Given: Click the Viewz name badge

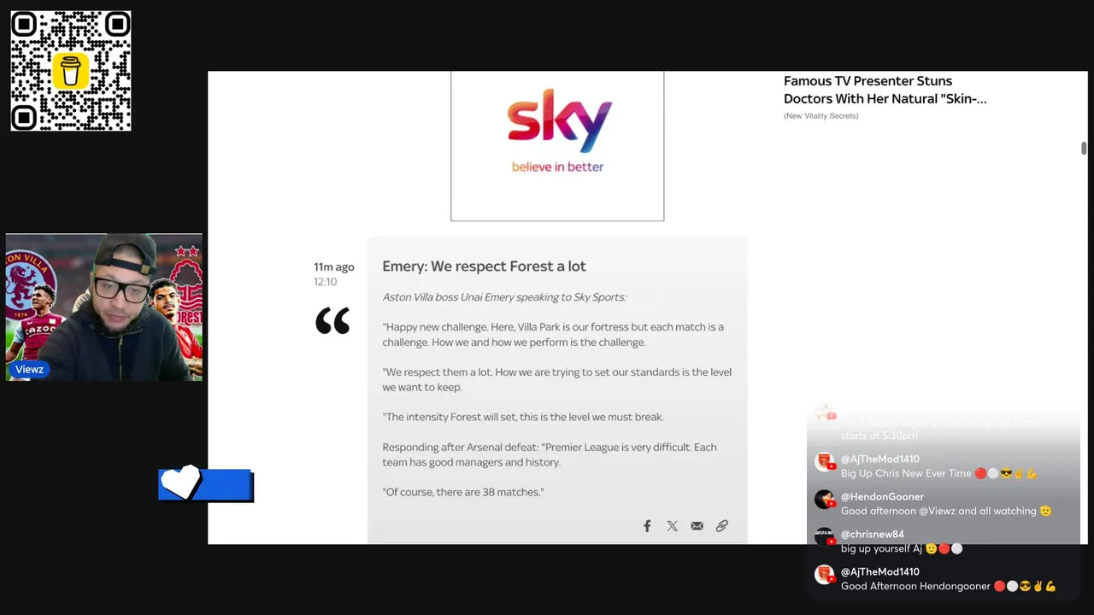Looking at the screenshot, I should coord(29,370).
